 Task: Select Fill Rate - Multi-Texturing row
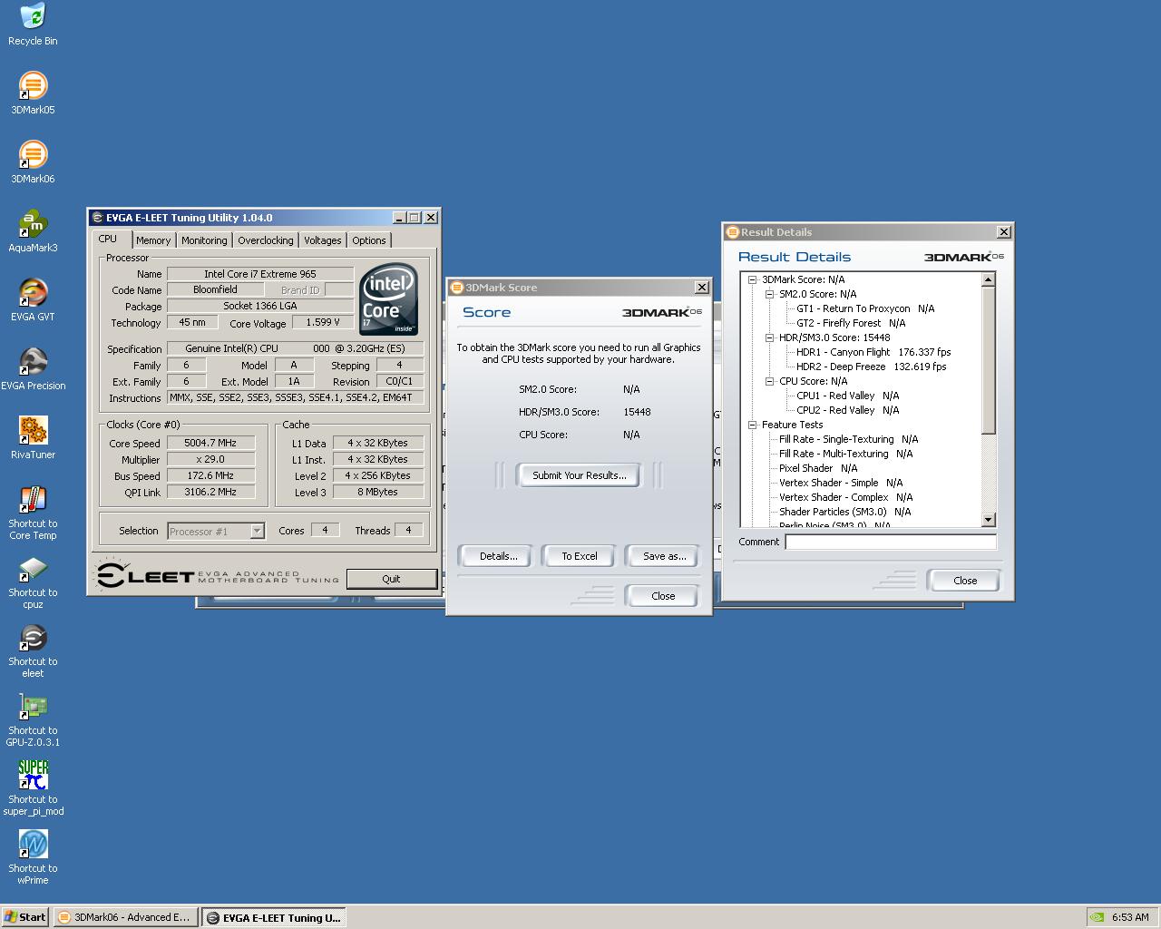pos(845,454)
